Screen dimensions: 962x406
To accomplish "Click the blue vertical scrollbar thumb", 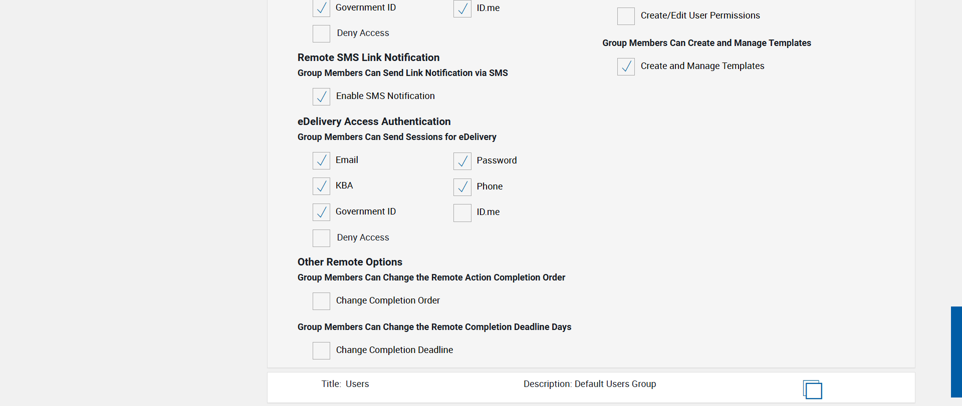I will 956,351.
